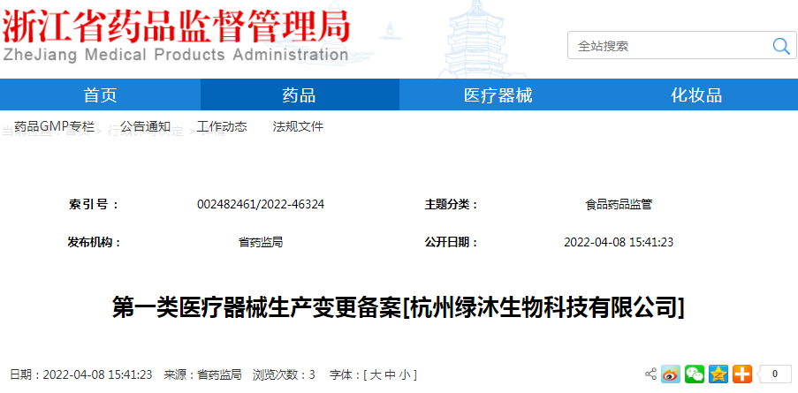
Task: Open the 化妆品 navigation tab
Action: 696,94
